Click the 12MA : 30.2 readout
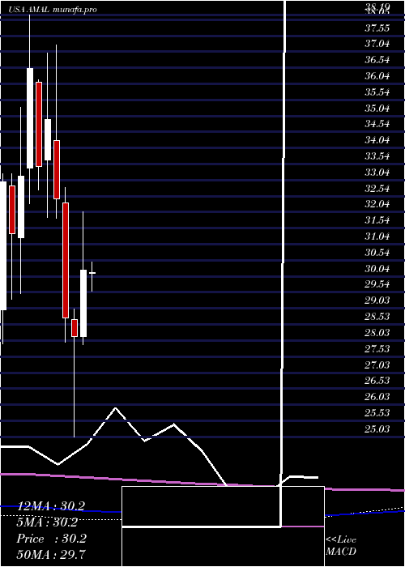Image resolution: width=405 pixels, height=567 pixels. point(51,506)
